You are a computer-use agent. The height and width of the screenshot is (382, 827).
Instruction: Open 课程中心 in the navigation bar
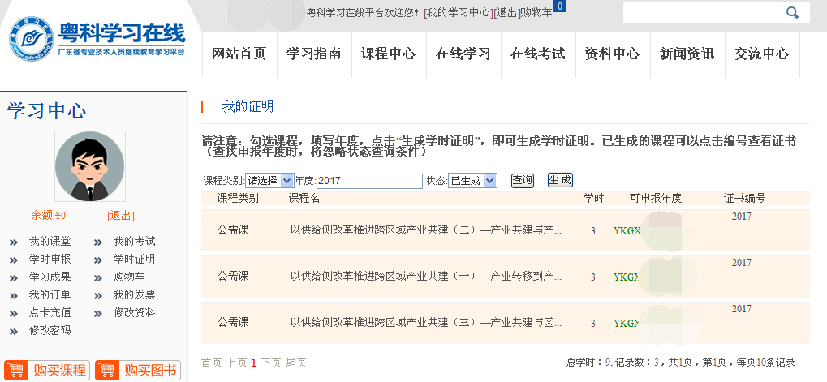(x=388, y=54)
